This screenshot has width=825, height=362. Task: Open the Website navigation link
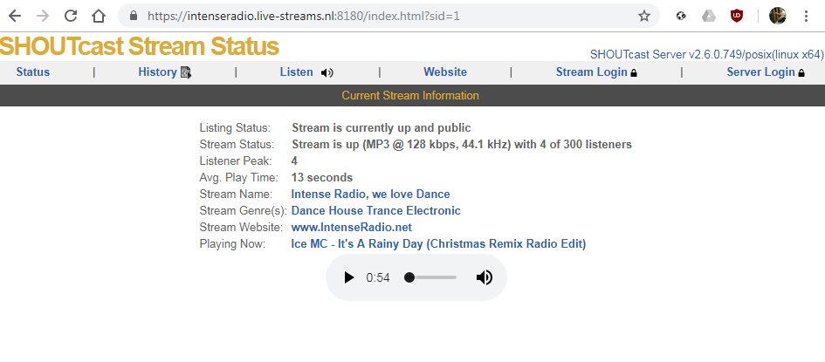tap(445, 72)
